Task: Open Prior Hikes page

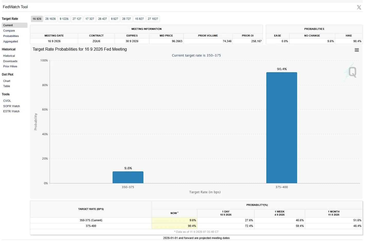Action: (10, 66)
